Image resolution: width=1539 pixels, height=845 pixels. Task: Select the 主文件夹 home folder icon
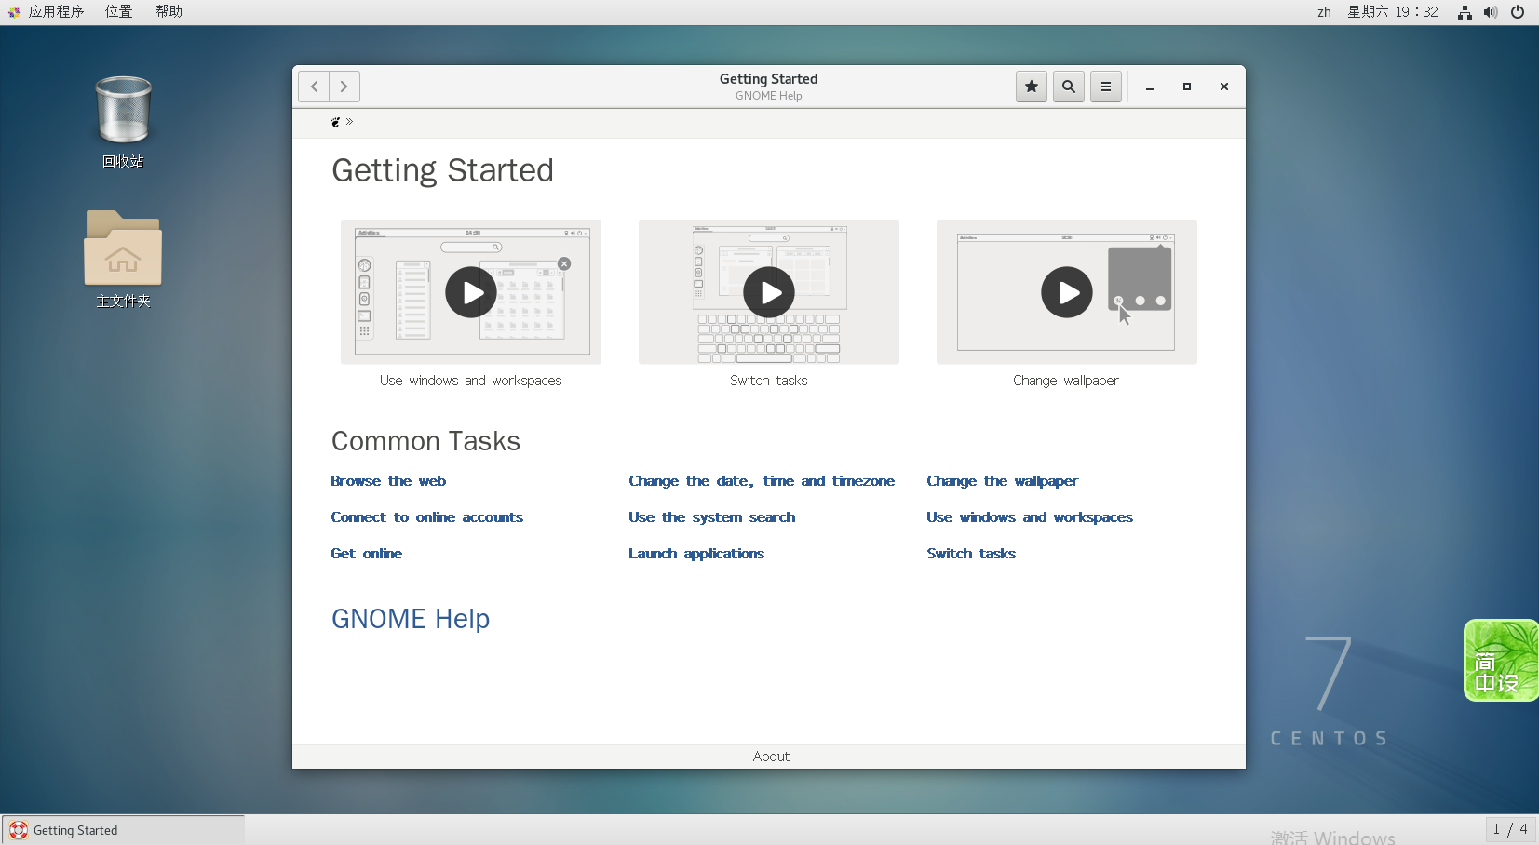click(123, 260)
